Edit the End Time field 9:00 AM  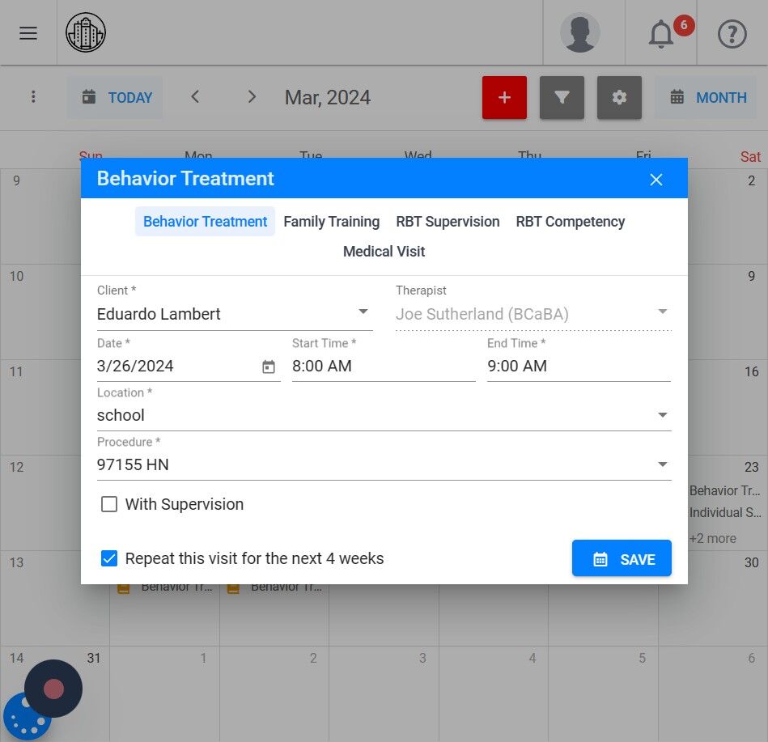pyautogui.click(x=579, y=367)
